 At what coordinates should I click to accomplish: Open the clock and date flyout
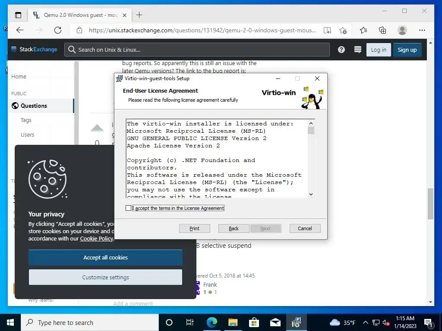tap(405, 322)
